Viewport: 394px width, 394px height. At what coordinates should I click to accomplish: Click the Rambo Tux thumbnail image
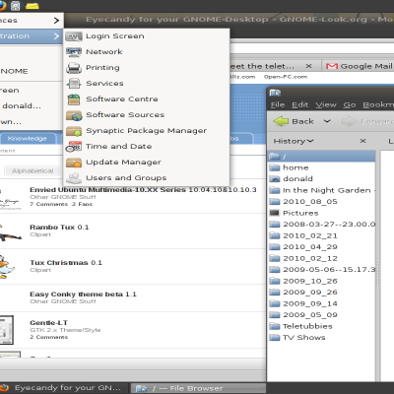pos(10,232)
